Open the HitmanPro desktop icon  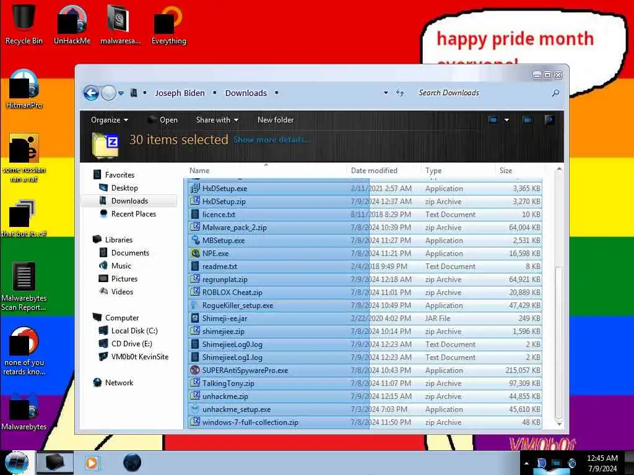(x=24, y=89)
